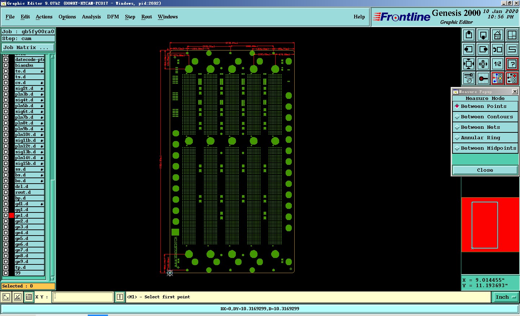Click the angle coordinate mode icon

17,297
